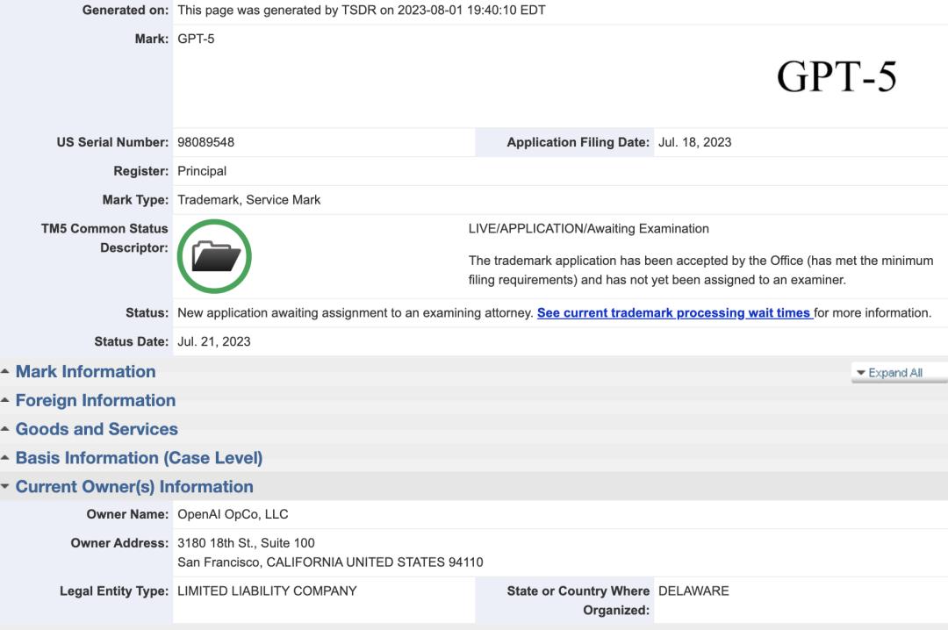Expand Basis Information (Case Level) section
The height and width of the screenshot is (630, 948).
coord(139,458)
